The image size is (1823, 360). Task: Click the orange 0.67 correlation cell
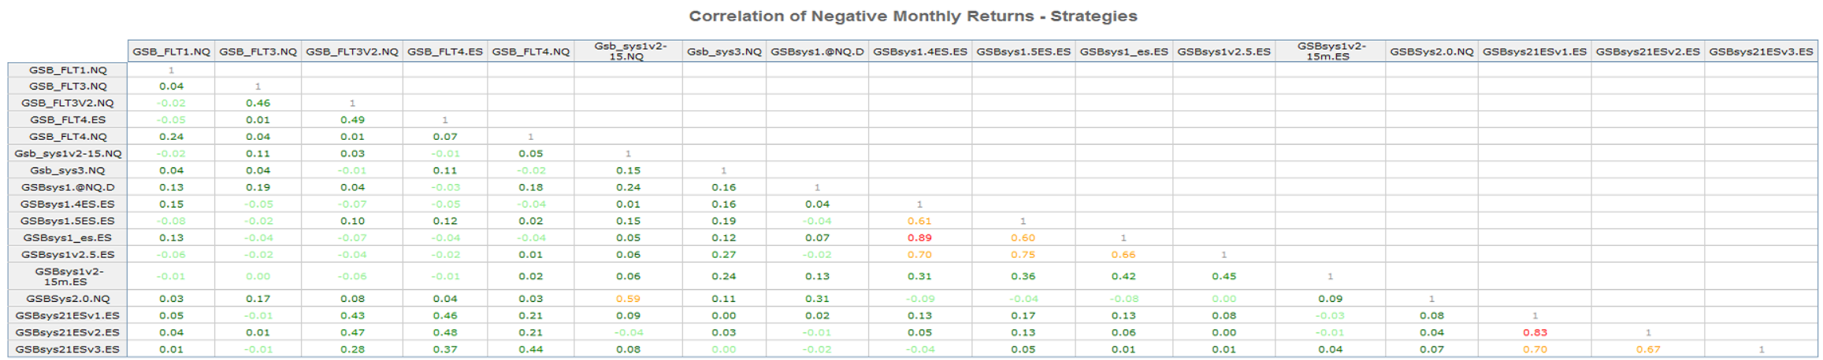pos(1647,349)
